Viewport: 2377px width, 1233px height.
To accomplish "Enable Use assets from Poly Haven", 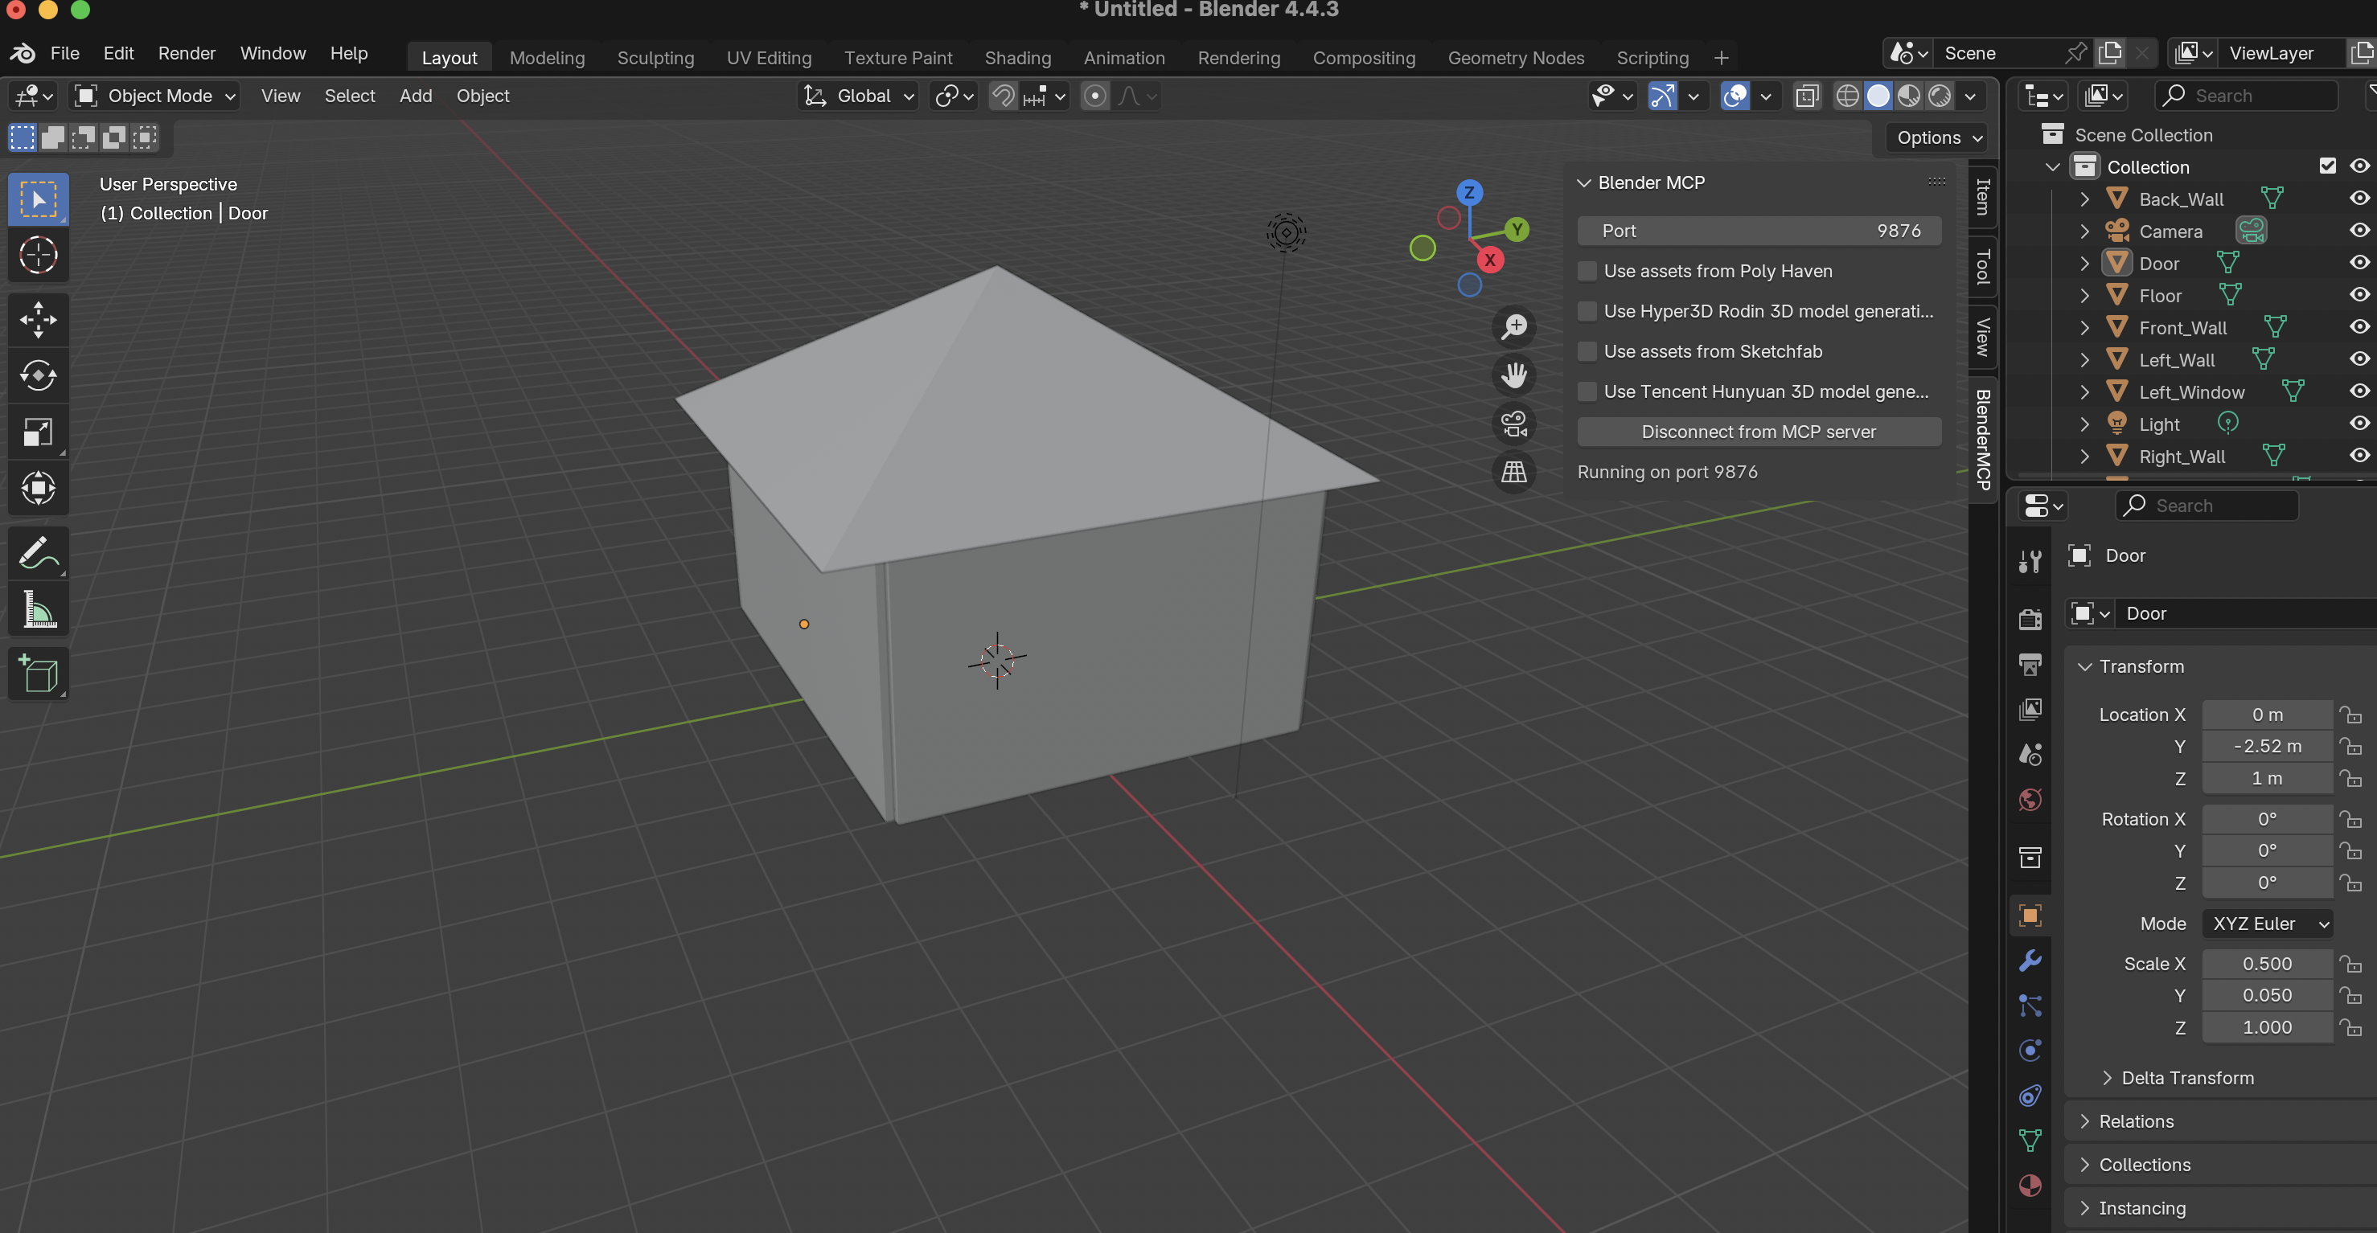I will click(1587, 271).
